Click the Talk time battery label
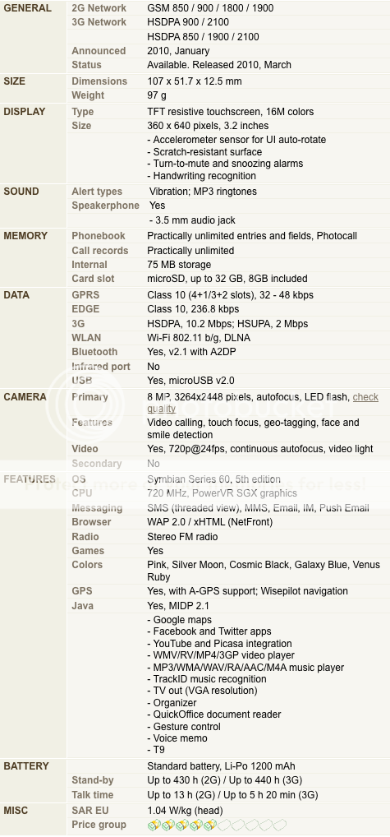Screen dimensions: 390x837 point(93,795)
